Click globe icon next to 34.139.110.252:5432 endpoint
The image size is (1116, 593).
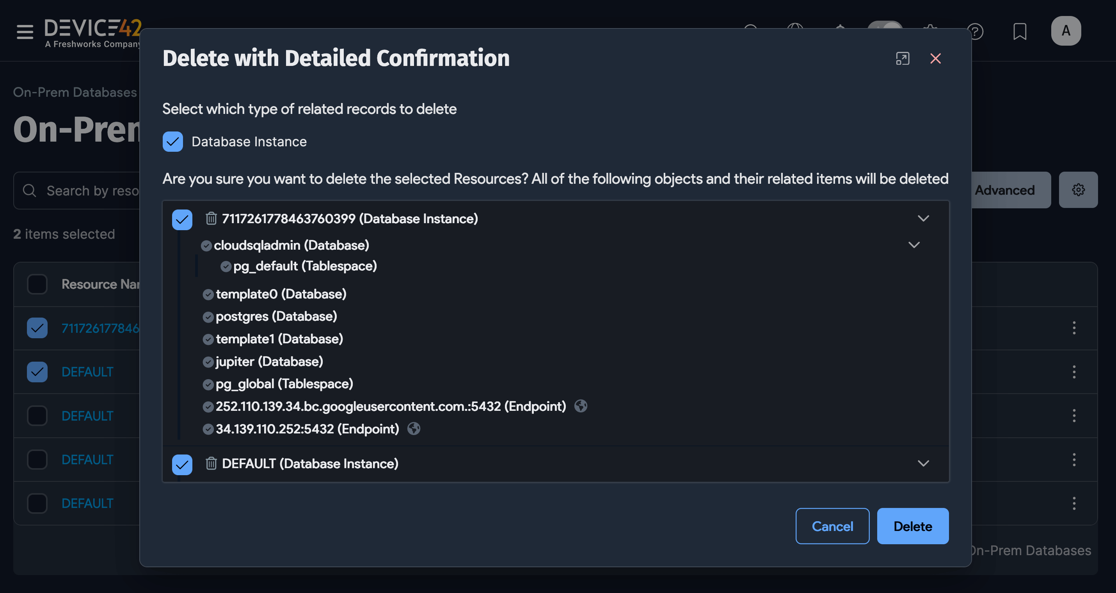(414, 429)
